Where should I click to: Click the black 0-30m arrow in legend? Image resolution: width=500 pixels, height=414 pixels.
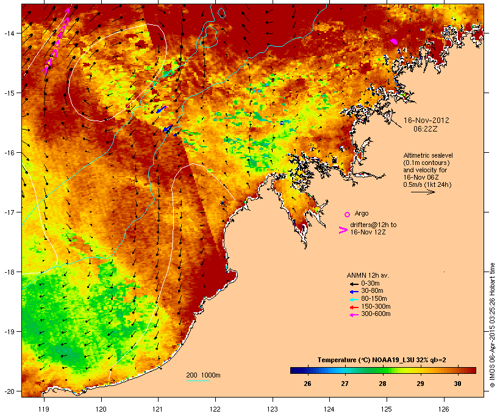354,284
